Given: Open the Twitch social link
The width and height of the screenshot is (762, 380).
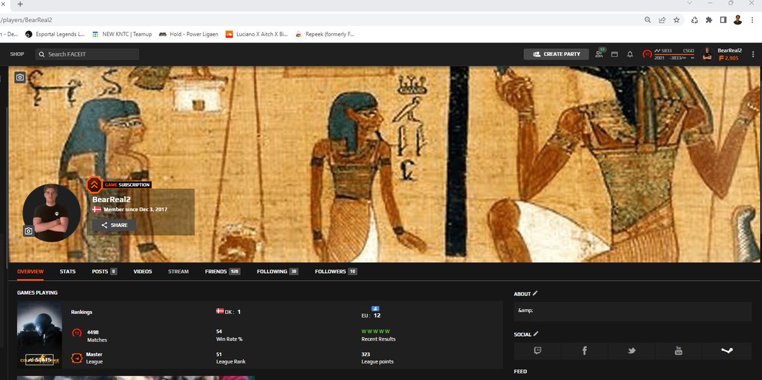Looking at the screenshot, I should click(x=538, y=351).
